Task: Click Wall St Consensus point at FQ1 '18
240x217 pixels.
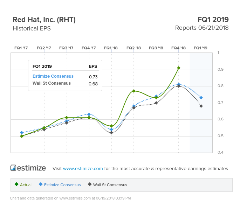Action: [x=111, y=133]
